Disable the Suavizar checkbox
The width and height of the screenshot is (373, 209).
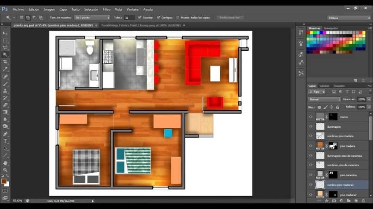click(x=140, y=18)
